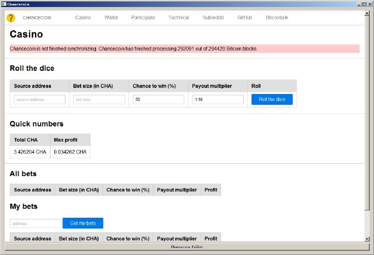Click the Max profit column header
Viewport: 374px width, 255px height.
tap(70, 140)
